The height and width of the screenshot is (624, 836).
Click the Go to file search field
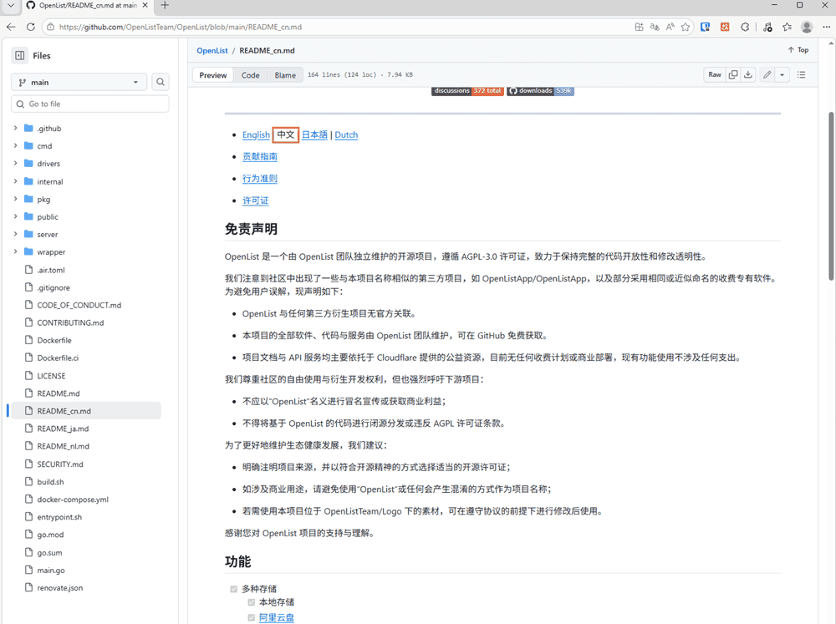click(90, 104)
